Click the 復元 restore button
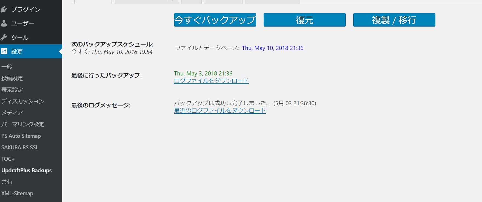 click(305, 20)
